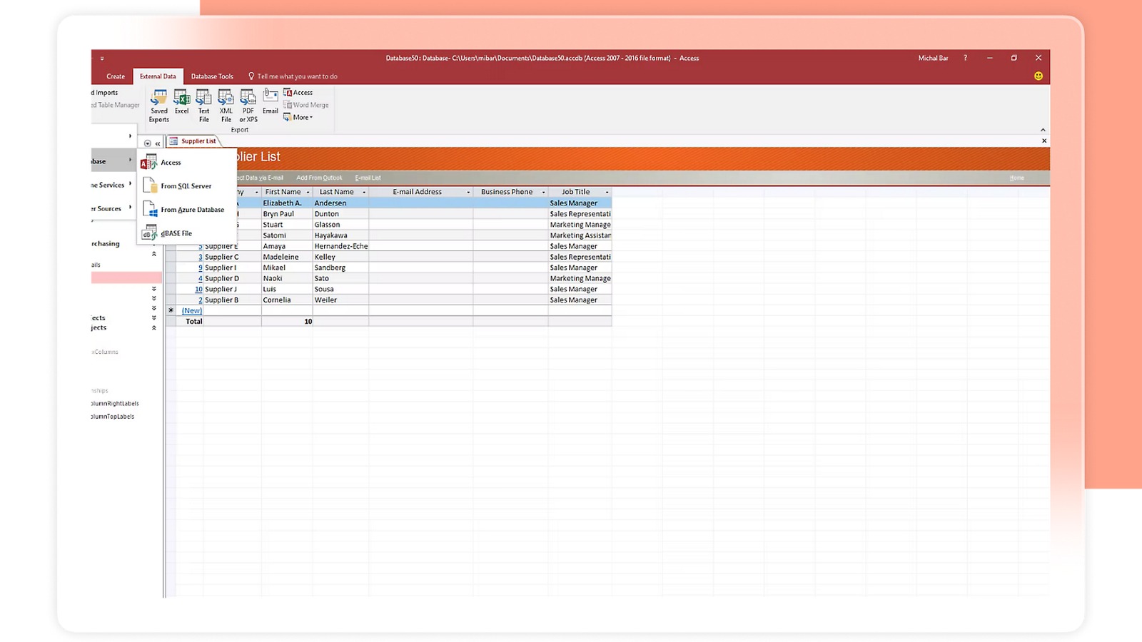Collapse the ribbon with the caret

(1043, 130)
